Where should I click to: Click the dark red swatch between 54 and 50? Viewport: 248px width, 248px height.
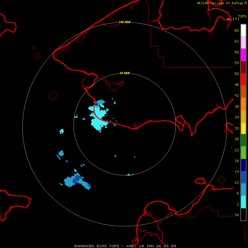pyautogui.click(x=243, y=67)
